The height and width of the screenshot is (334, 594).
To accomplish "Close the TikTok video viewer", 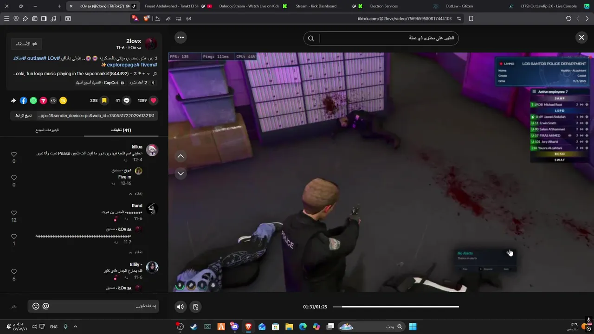I will pos(581,38).
